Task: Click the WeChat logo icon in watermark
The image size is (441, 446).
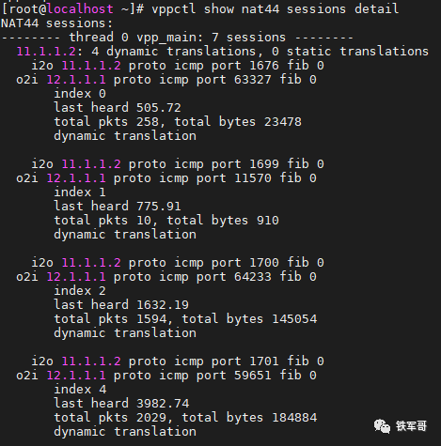Action: [x=382, y=426]
